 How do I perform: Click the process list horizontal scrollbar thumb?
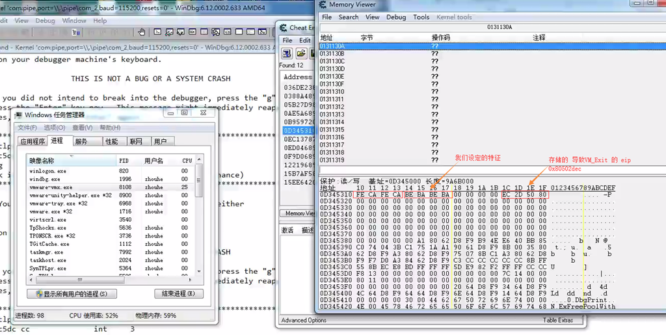(x=79, y=280)
